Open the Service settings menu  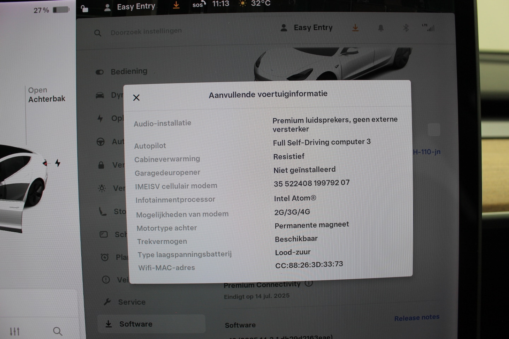pos(132,302)
